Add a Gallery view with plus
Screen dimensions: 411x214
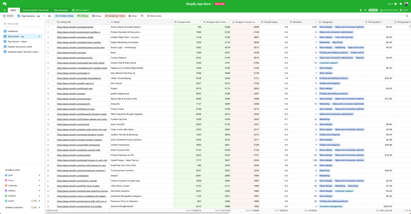coord(40,191)
